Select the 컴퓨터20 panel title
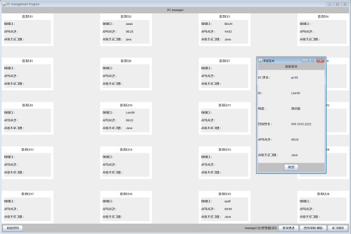The width and height of the screenshot is (351, 234). tap(323, 194)
